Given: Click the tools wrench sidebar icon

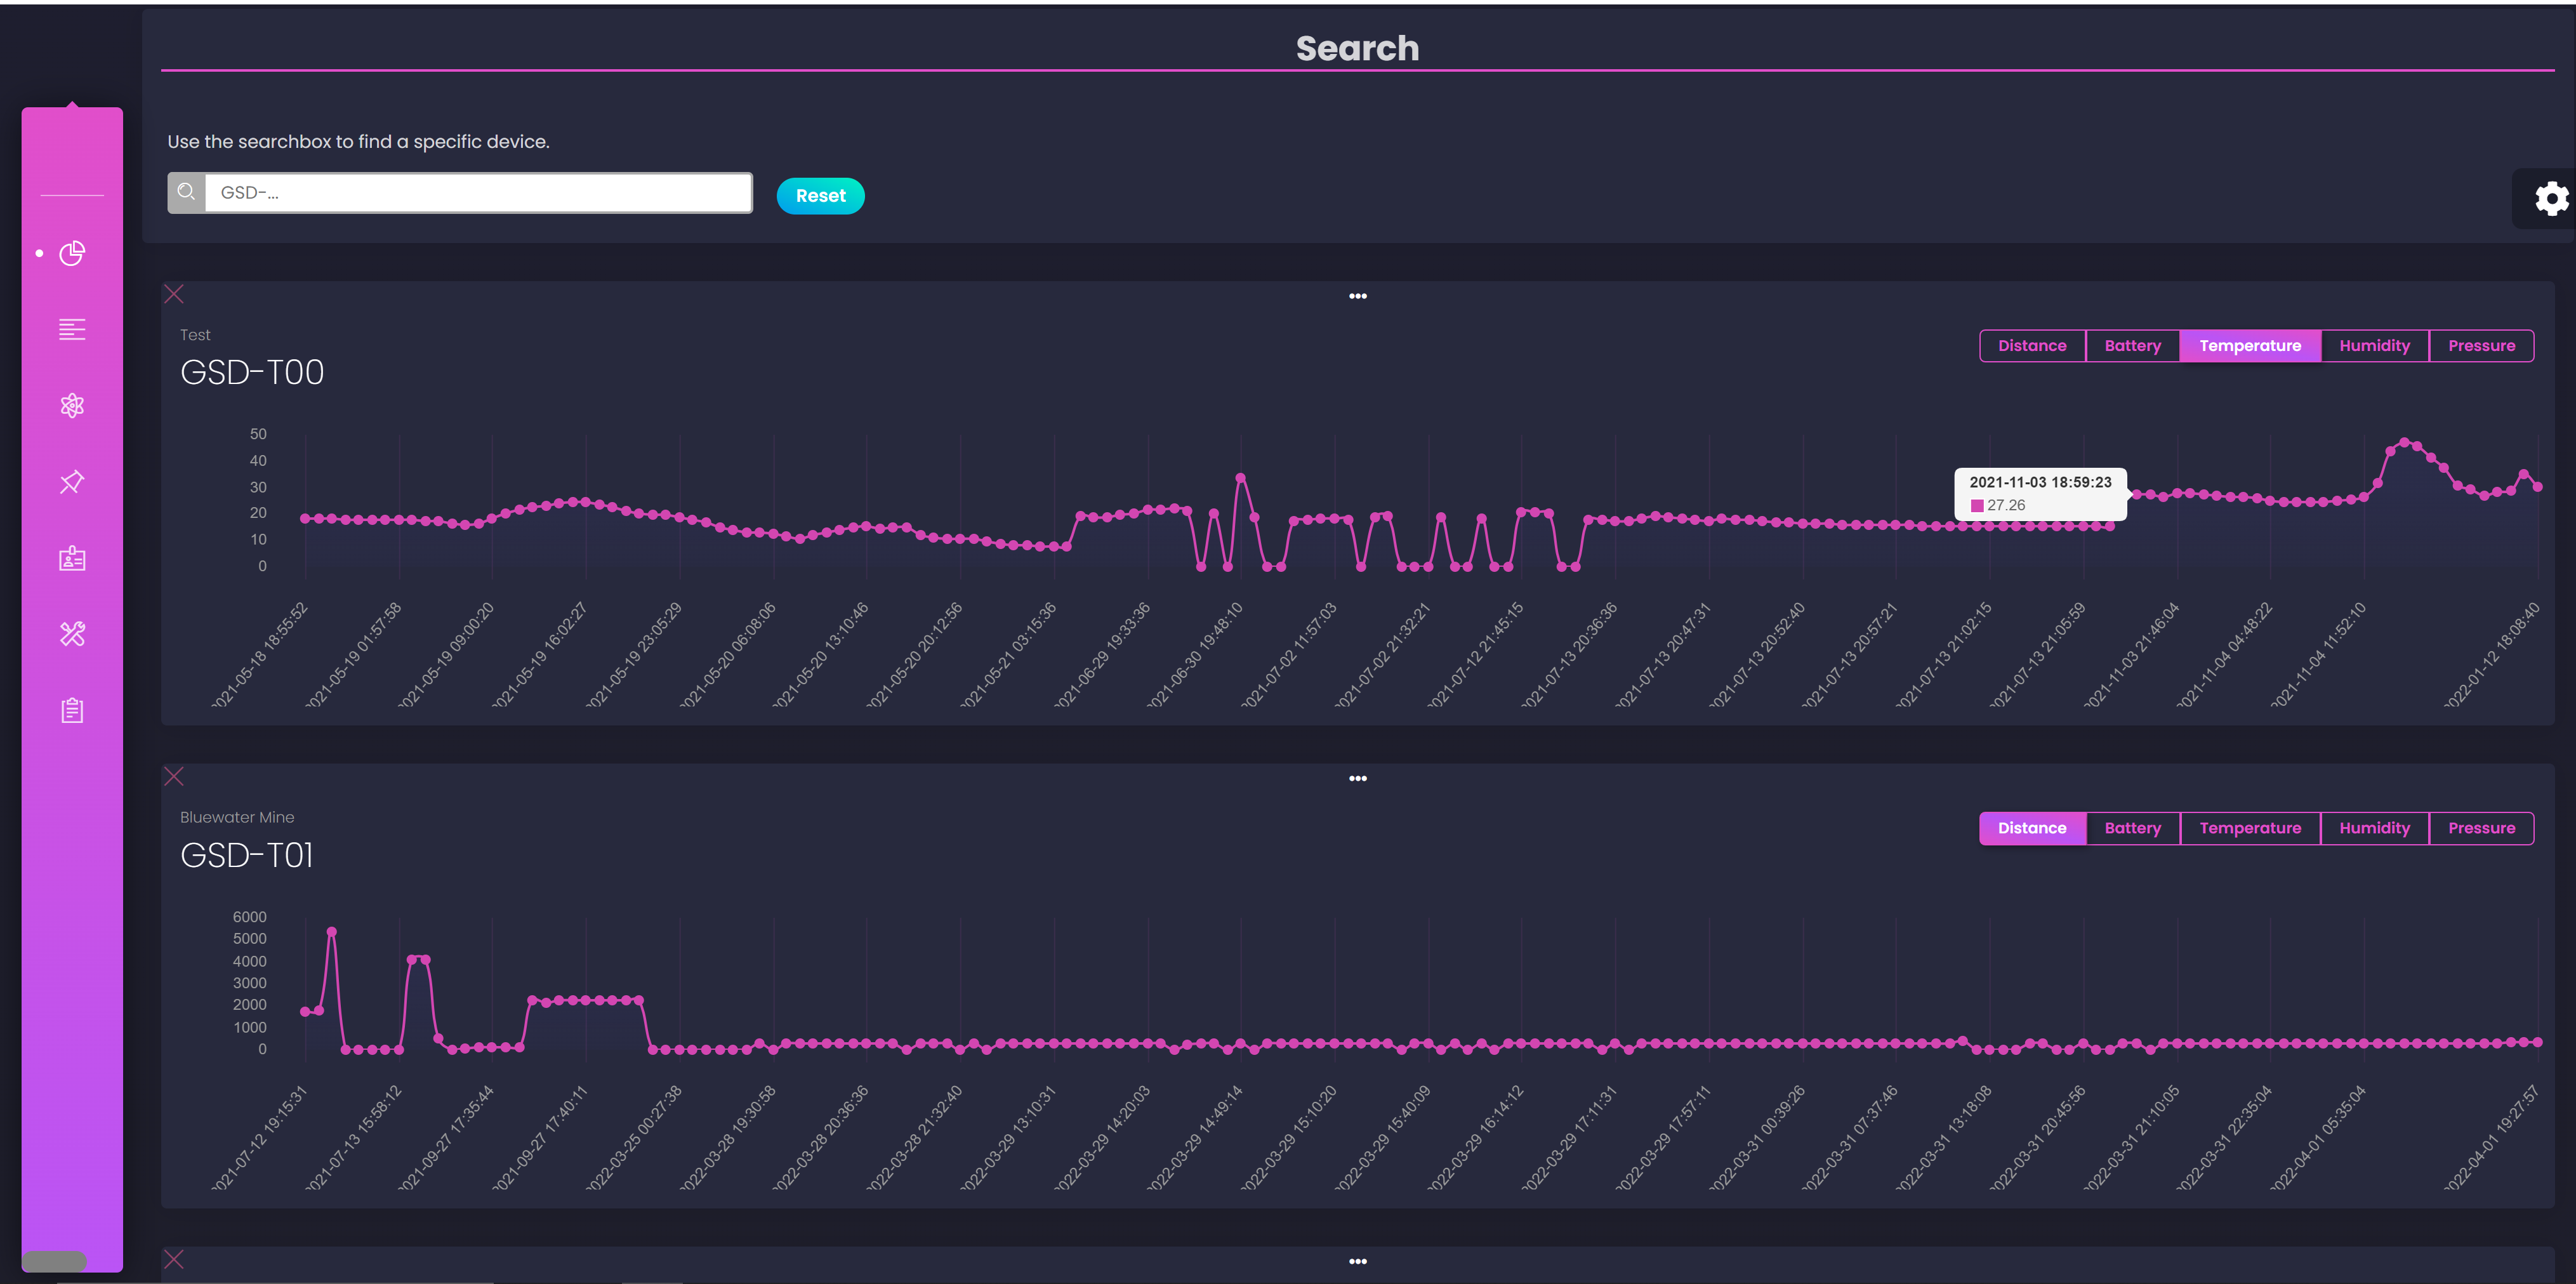Looking at the screenshot, I should click(72, 634).
